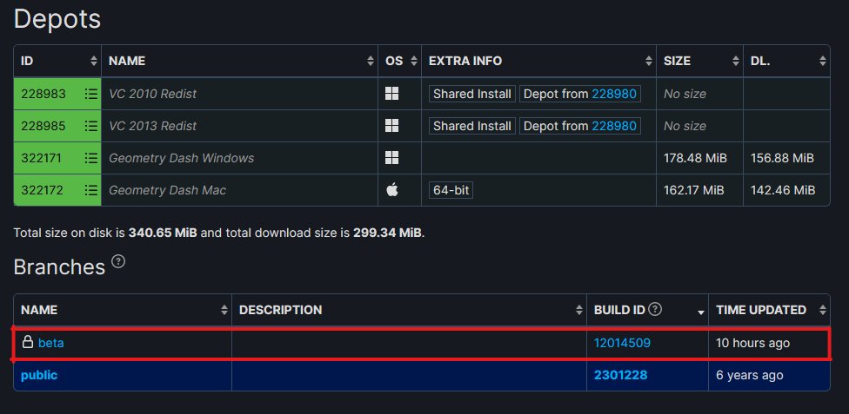Image resolution: width=849 pixels, height=414 pixels.
Task: Click Windows icon in VC 2013 Redist row
Action: click(392, 126)
